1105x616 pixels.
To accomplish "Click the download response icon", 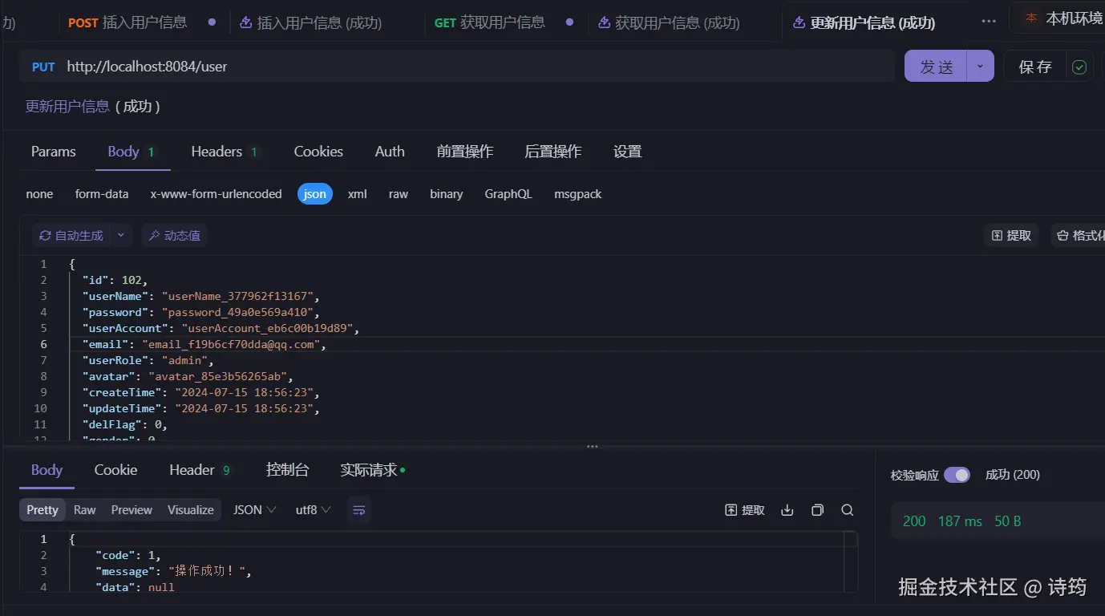I will [x=787, y=510].
